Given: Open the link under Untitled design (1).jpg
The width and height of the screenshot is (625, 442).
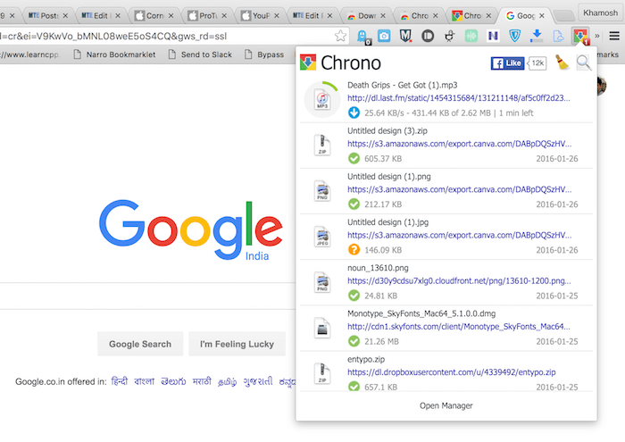Looking at the screenshot, I should 459,235.
